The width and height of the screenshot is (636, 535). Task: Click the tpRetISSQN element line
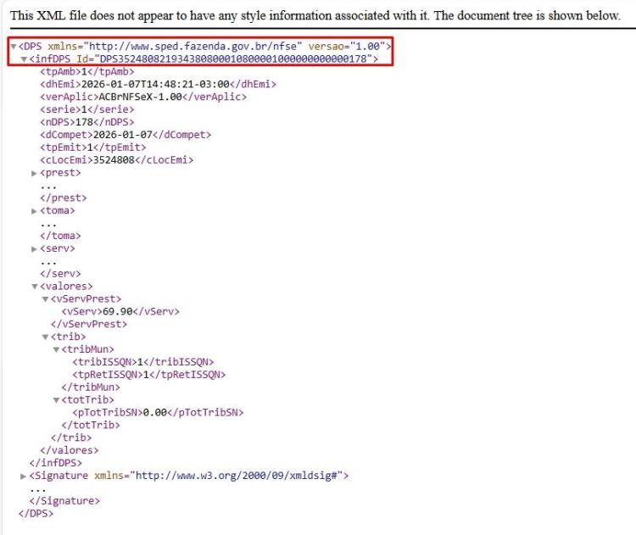pyautogui.click(x=149, y=375)
